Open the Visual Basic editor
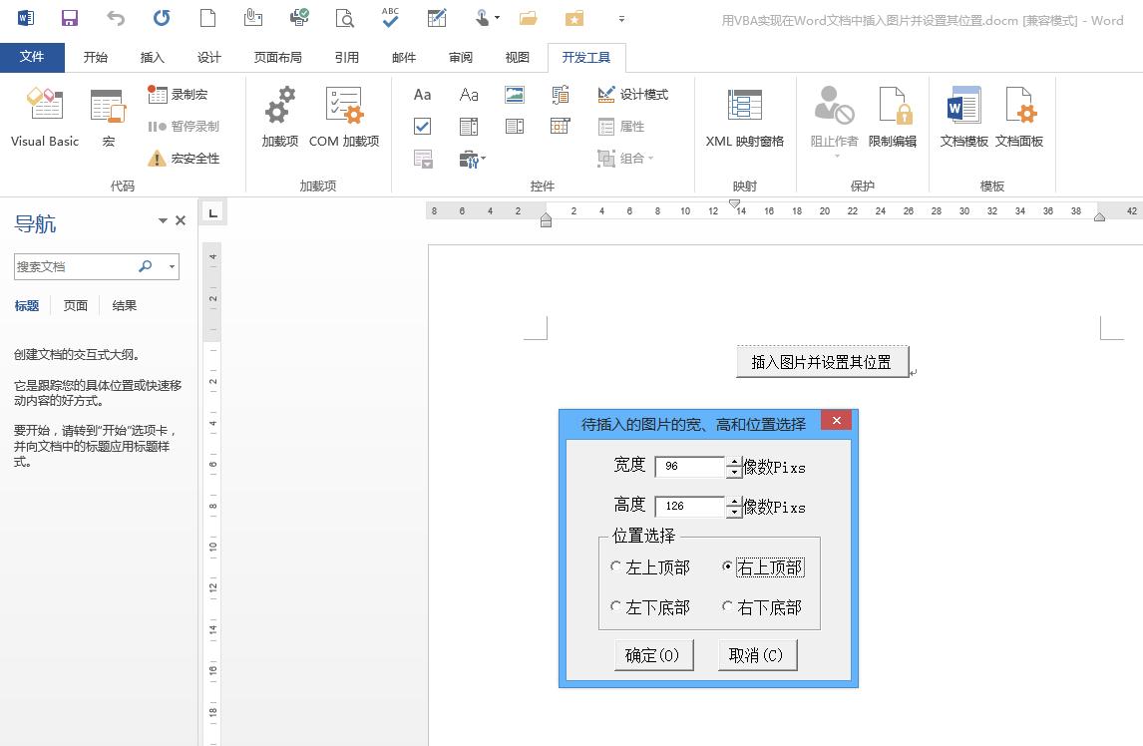 click(x=44, y=115)
